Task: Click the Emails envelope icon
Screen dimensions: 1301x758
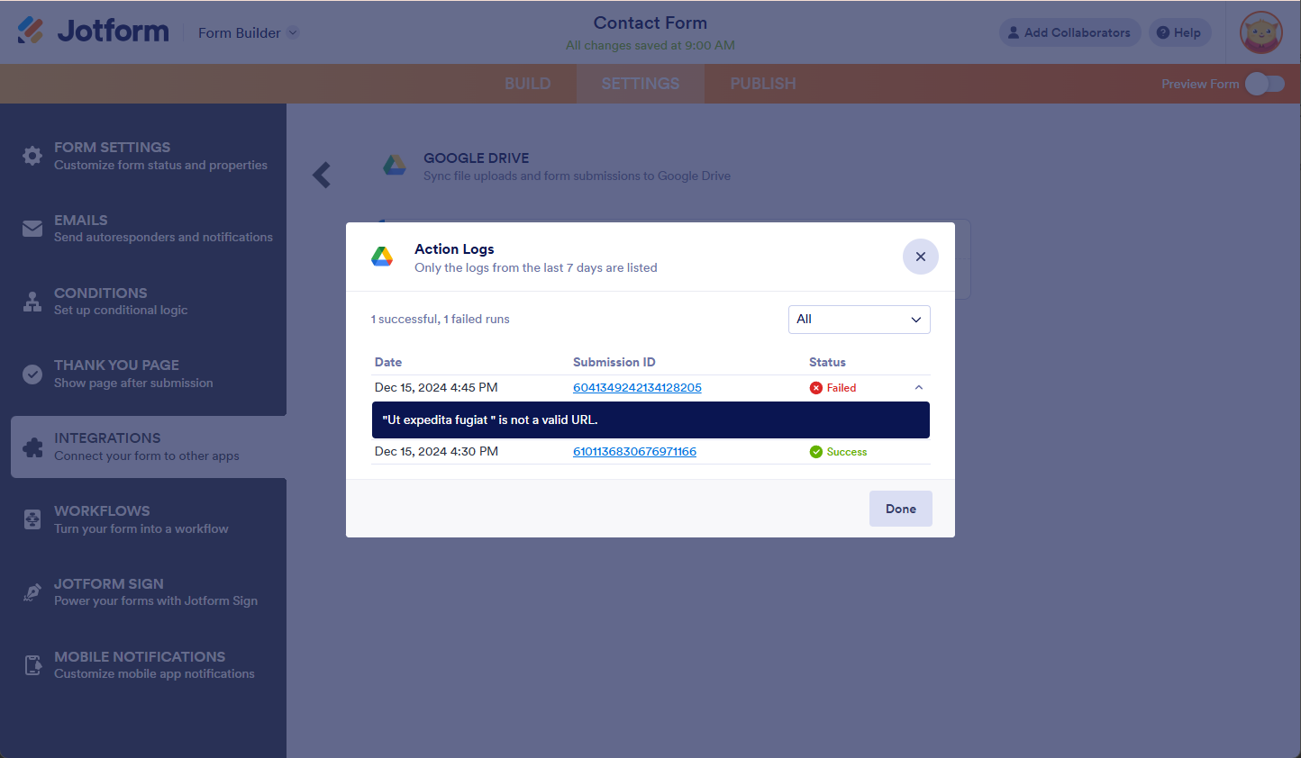Action: [32, 229]
